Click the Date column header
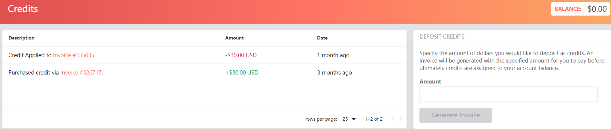This screenshot has height=129, width=611. click(322, 38)
